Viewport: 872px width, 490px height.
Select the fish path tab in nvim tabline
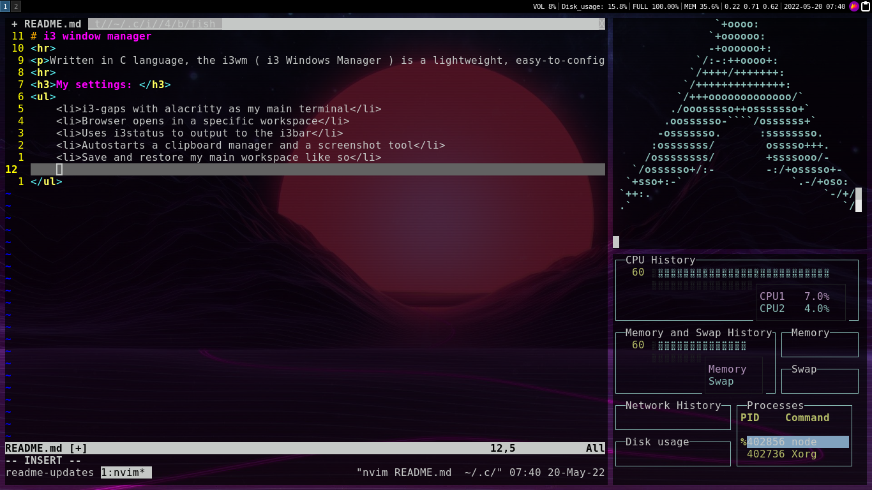pyautogui.click(x=155, y=24)
